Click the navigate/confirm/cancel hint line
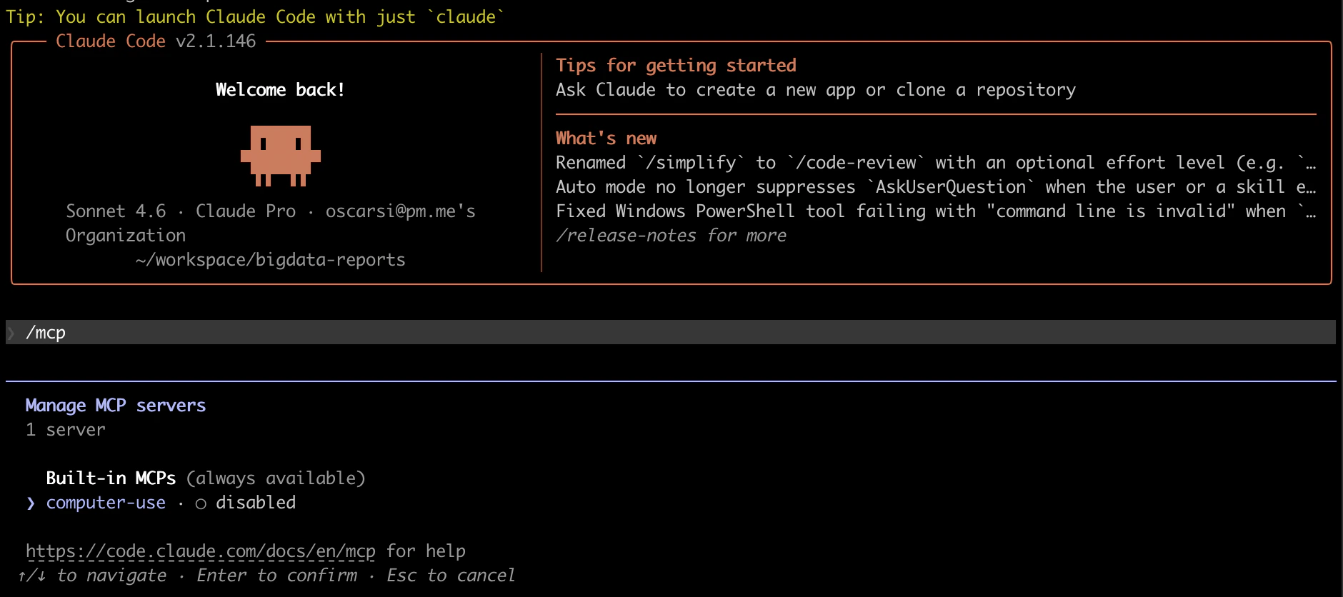The height and width of the screenshot is (597, 1343). [x=266, y=576]
